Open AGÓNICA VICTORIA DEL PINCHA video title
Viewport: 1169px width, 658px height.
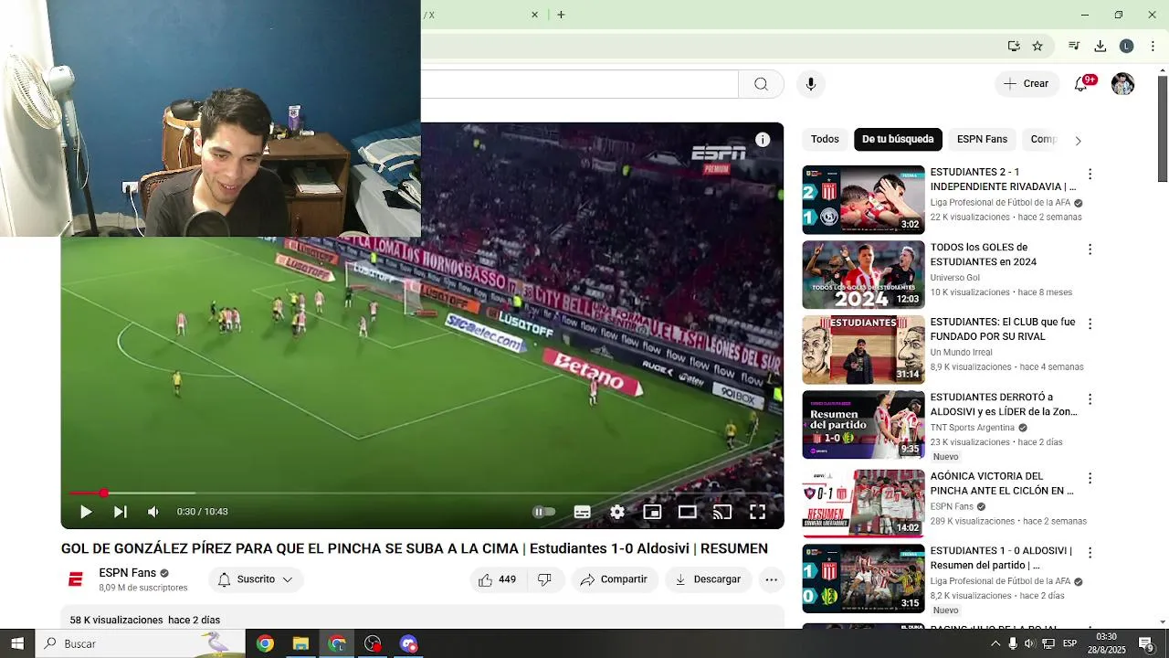[x=1001, y=483]
